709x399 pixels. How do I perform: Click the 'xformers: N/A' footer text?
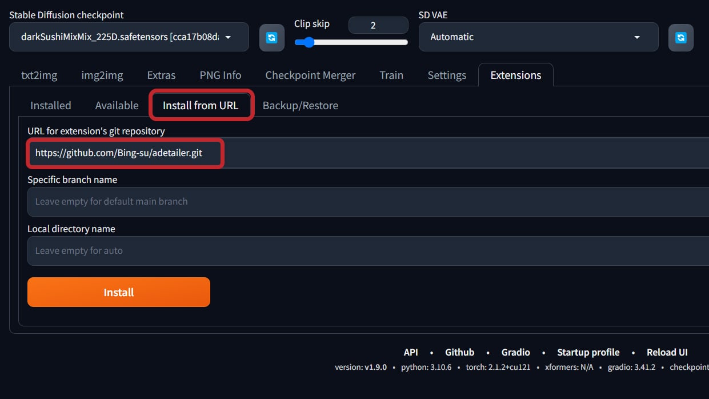tap(569, 367)
